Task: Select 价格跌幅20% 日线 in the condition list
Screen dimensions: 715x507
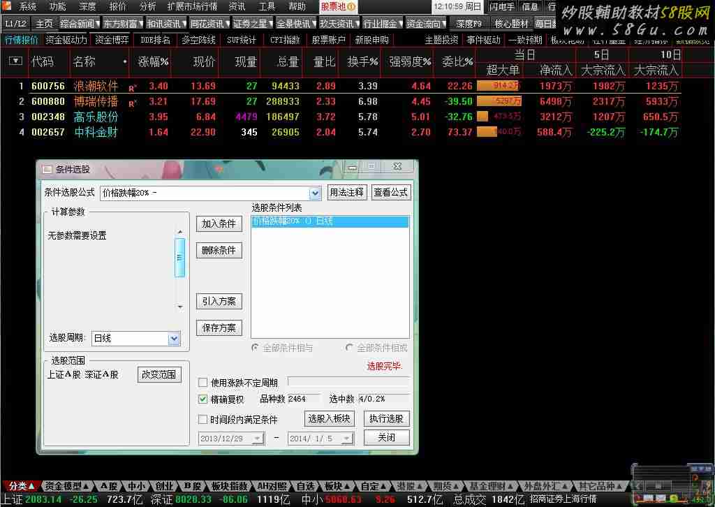Action: [330, 221]
